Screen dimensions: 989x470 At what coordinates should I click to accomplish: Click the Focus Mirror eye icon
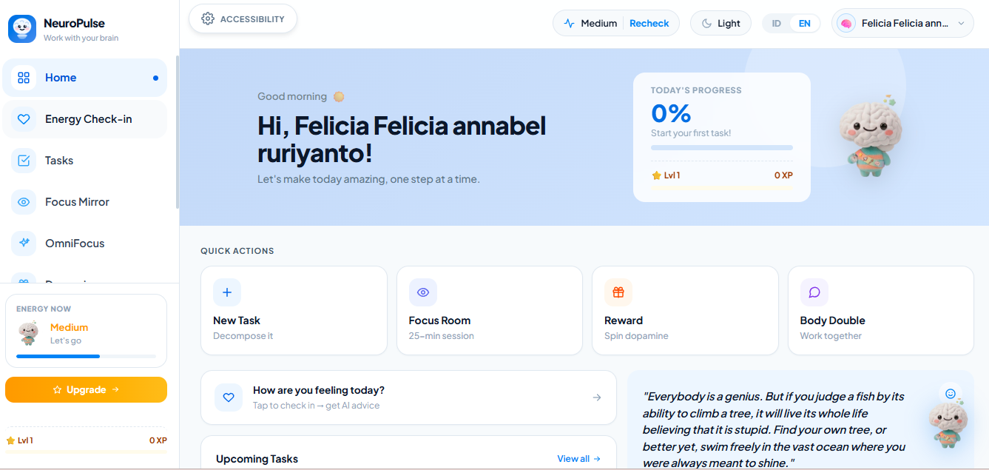pyautogui.click(x=24, y=202)
